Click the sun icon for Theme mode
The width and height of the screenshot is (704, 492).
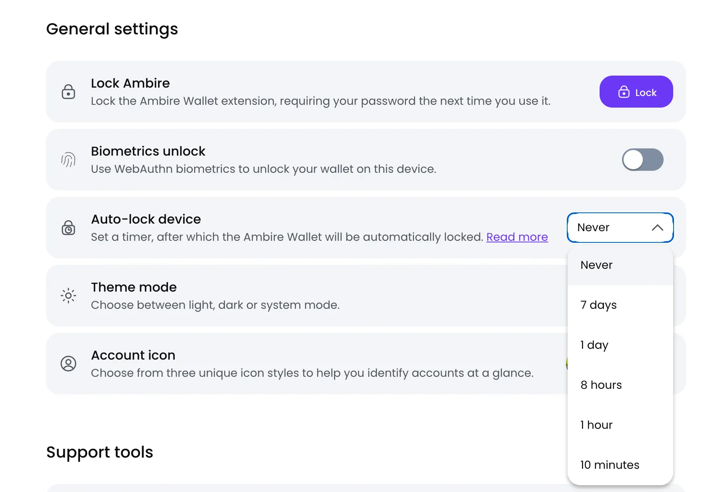pos(68,296)
